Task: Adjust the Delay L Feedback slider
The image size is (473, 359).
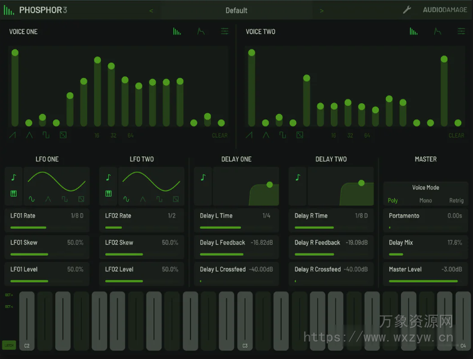Action: click(x=236, y=255)
